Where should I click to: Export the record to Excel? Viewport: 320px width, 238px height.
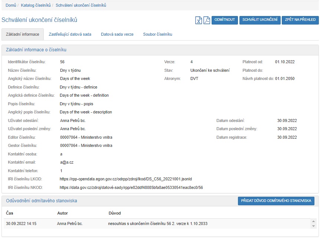[x=199, y=20]
